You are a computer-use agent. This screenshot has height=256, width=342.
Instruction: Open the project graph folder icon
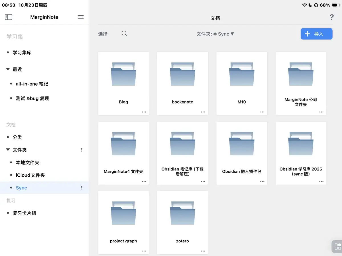pyautogui.click(x=123, y=213)
